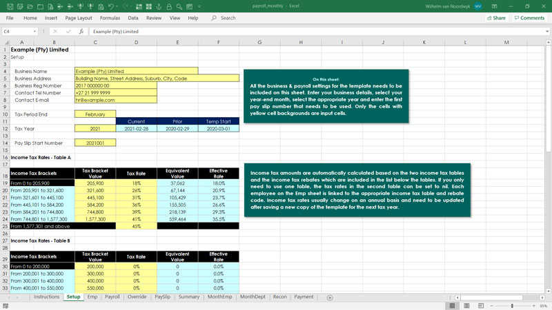
Task: Switch to Page Break Preview in status bar
Action: [x=481, y=306]
